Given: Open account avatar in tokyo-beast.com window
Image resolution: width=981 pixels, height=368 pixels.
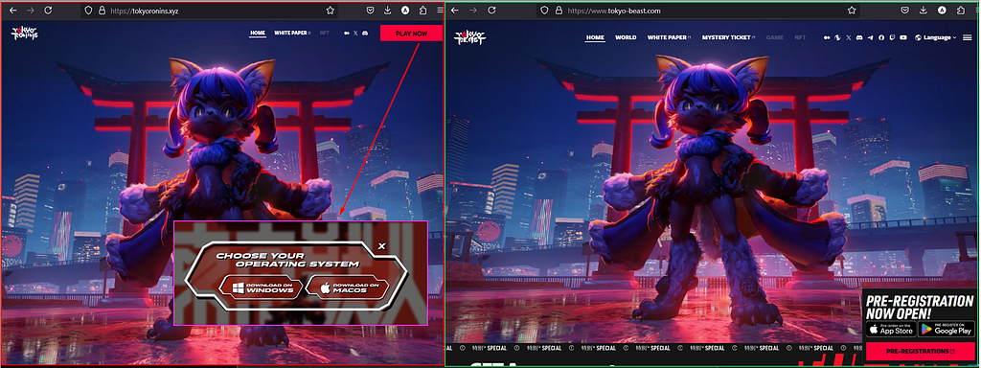Looking at the screenshot, I should tap(943, 11).
